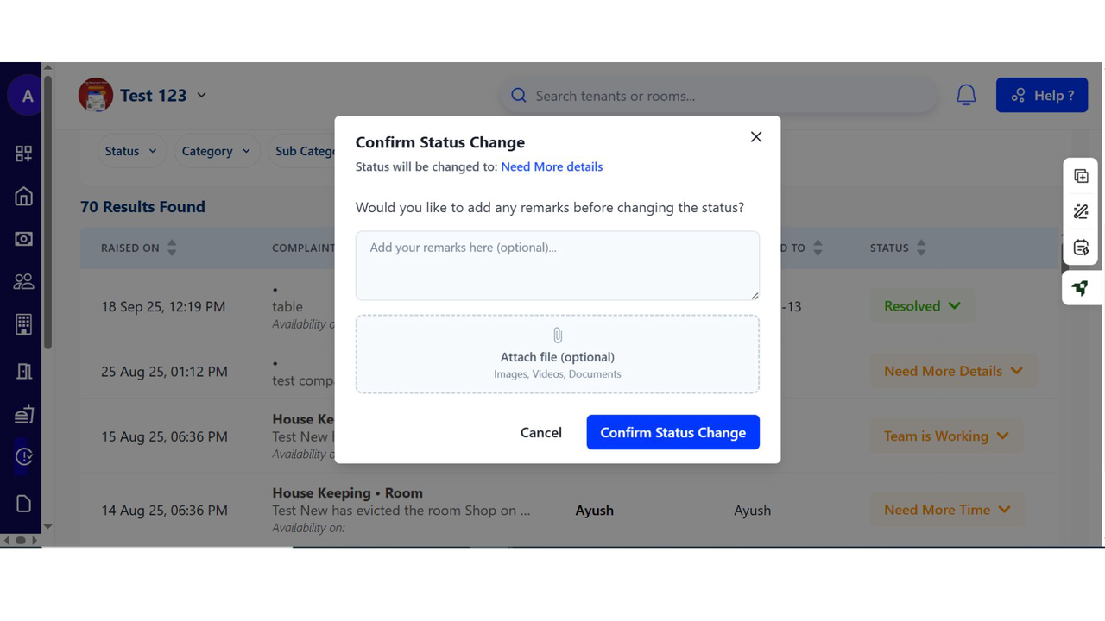Click the building icon in sidebar
The width and height of the screenshot is (1105, 621).
coord(24,324)
